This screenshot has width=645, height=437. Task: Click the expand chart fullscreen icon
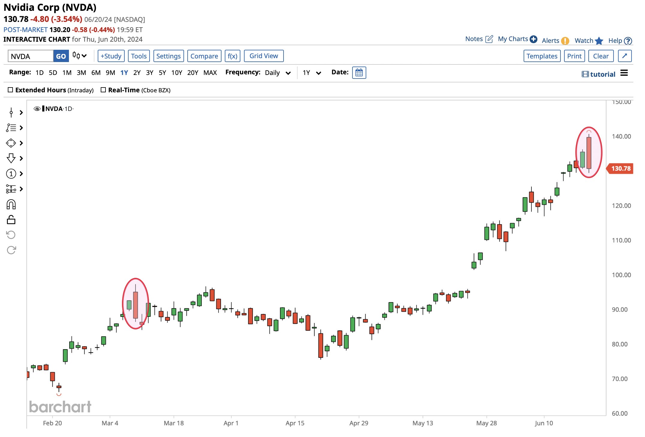tap(625, 56)
